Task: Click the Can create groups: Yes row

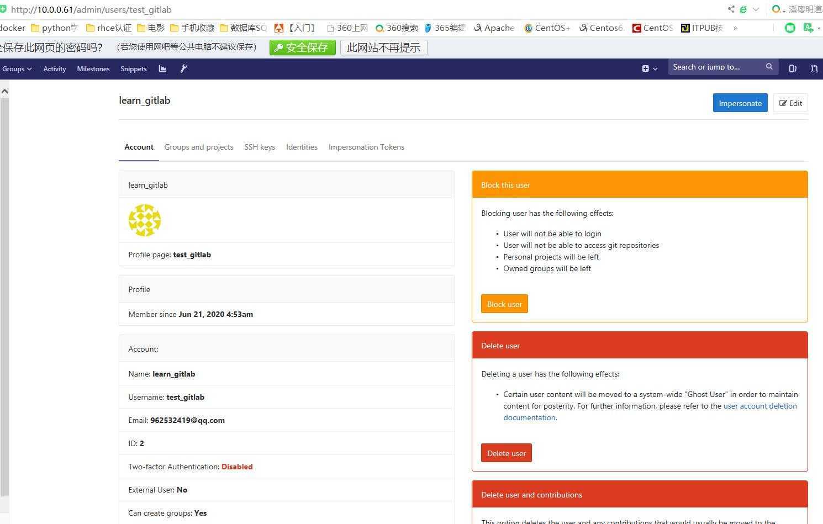Action: tap(287, 513)
